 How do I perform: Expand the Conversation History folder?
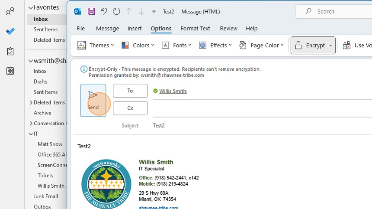tap(31, 124)
